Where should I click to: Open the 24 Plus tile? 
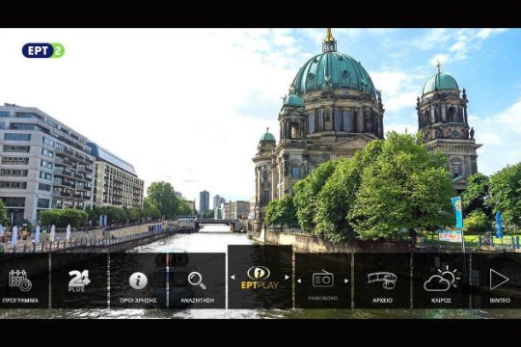tap(79, 280)
